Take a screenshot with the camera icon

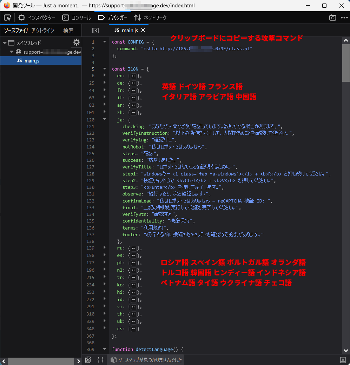point(332,18)
